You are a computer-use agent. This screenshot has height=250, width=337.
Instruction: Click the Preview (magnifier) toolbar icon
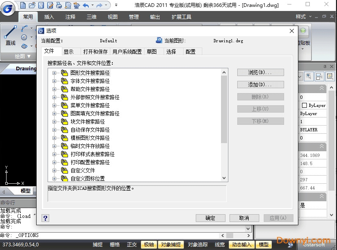(x=67, y=5)
